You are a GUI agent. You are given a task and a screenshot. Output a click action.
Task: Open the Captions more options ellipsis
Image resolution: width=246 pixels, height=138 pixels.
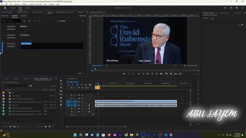(83, 21)
